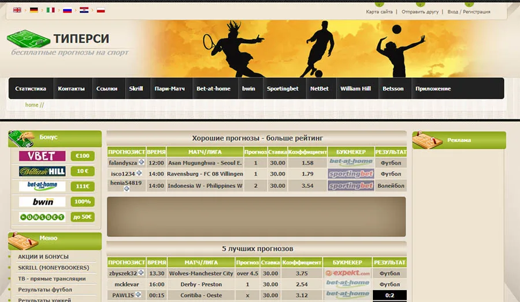This screenshot has height=302, width=520.
Task: Claim the 111€ bet-at-home bonus button
Action: coord(83,186)
